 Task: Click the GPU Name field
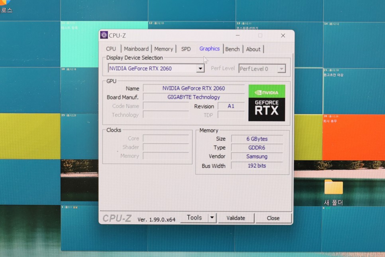[194, 88]
